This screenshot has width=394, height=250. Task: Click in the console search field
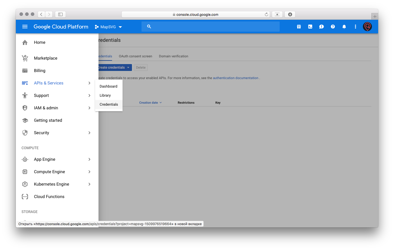(x=211, y=27)
